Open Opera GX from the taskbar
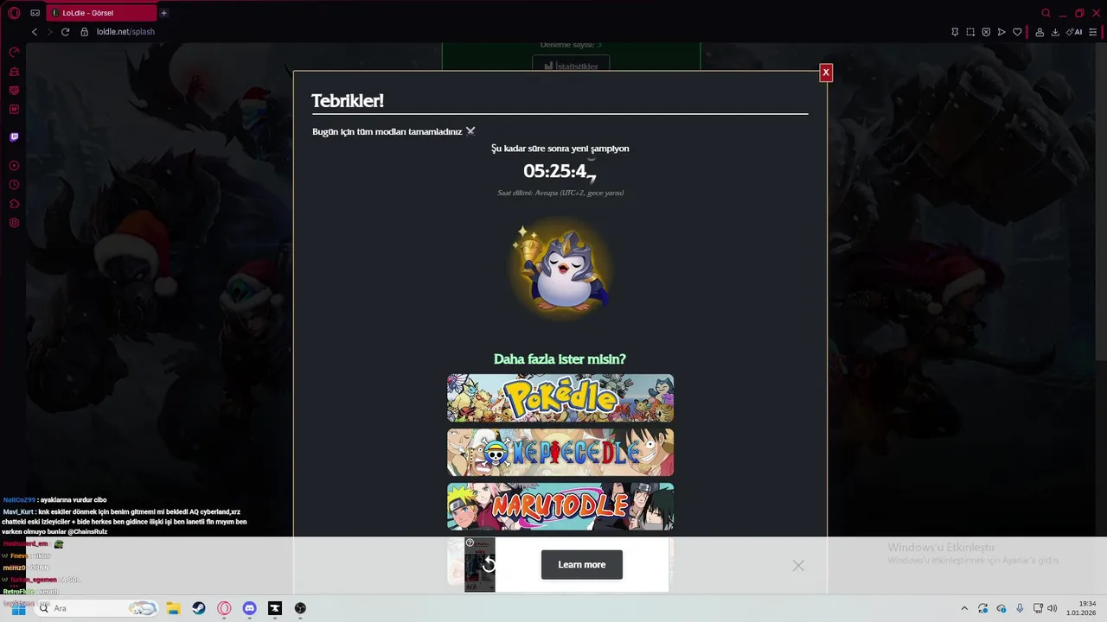 click(x=224, y=608)
